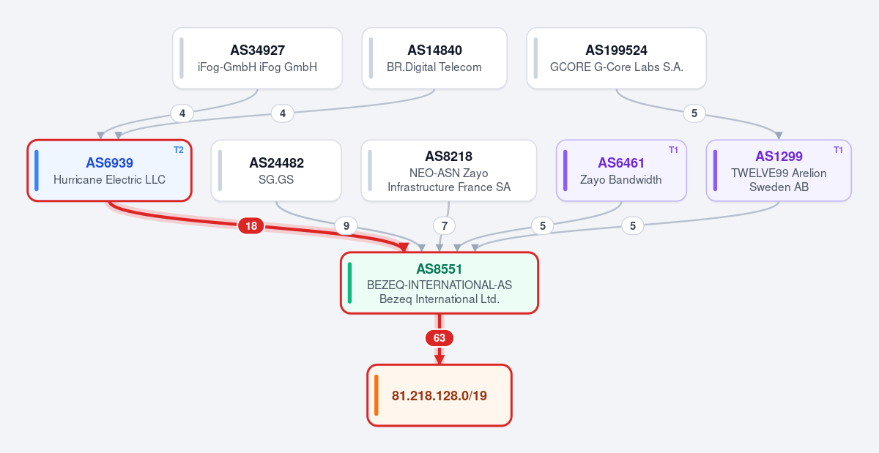Select the AS8218 NEO-ASN Zayo node
The height and width of the screenshot is (453, 879).
449,170
